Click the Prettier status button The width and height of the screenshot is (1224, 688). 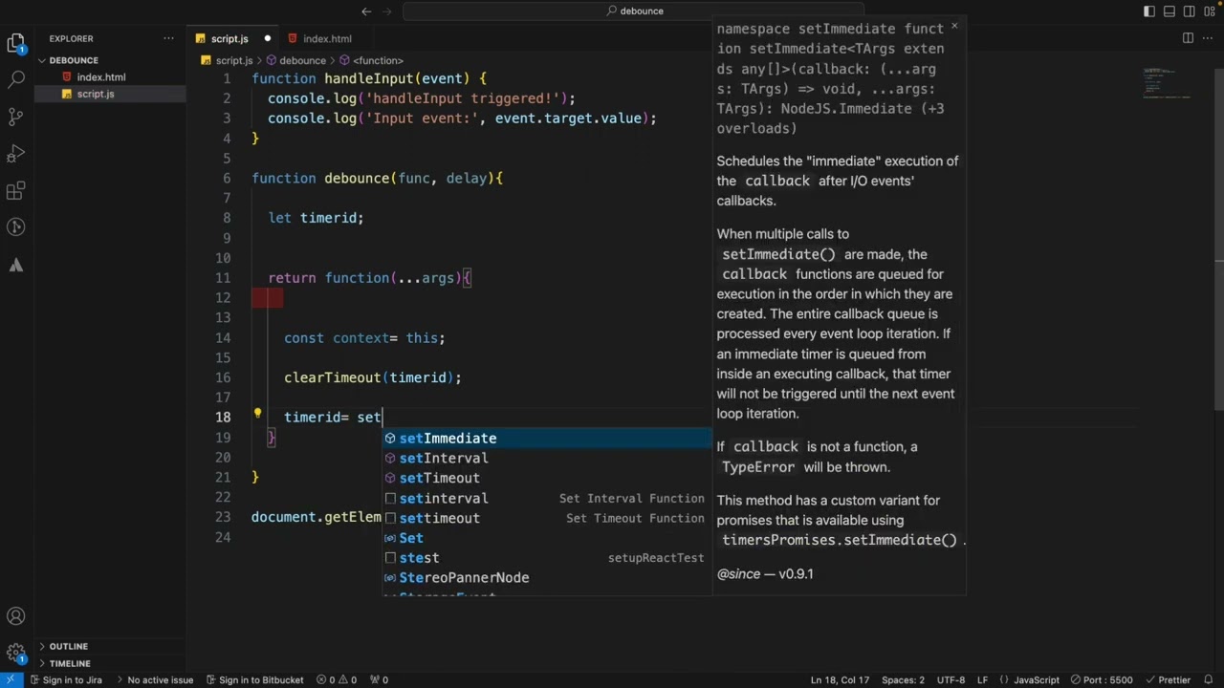click(1167, 679)
